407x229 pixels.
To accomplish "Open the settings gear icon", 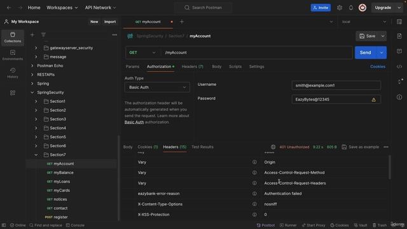I will [x=340, y=8].
